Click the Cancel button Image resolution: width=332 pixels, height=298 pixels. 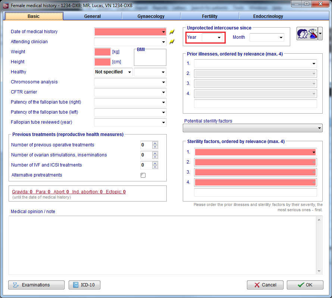click(265, 285)
